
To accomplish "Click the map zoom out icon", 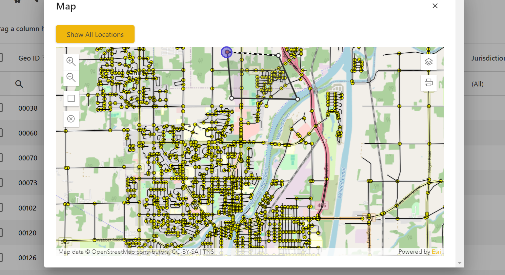I will 71,78.
